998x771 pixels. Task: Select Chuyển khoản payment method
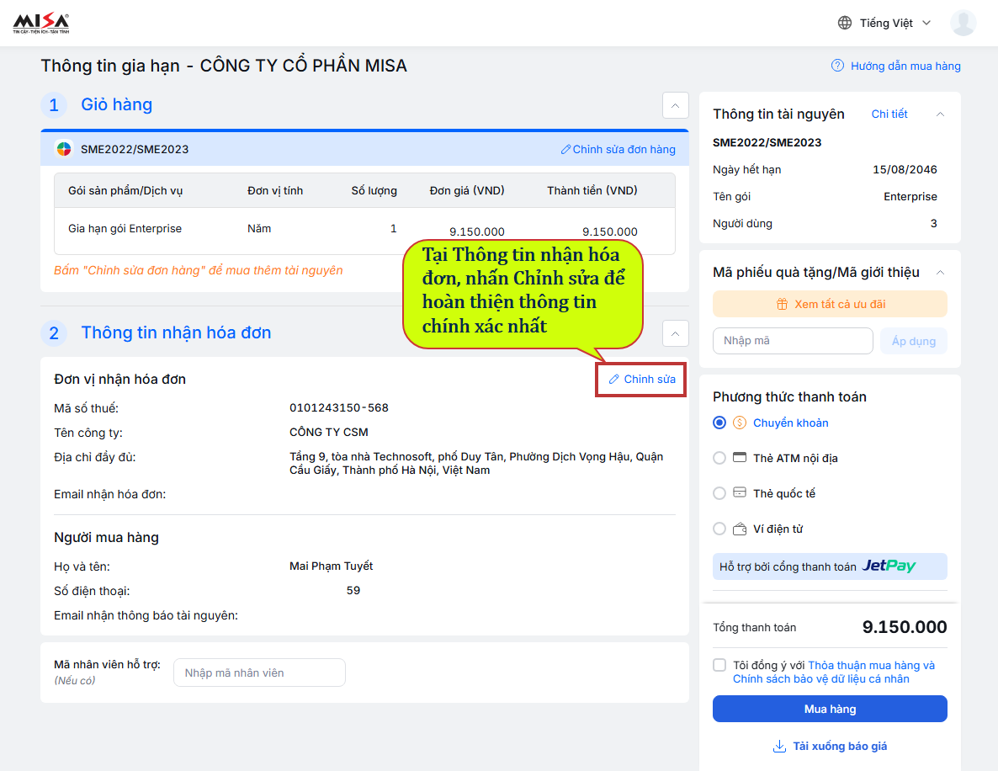coord(719,423)
